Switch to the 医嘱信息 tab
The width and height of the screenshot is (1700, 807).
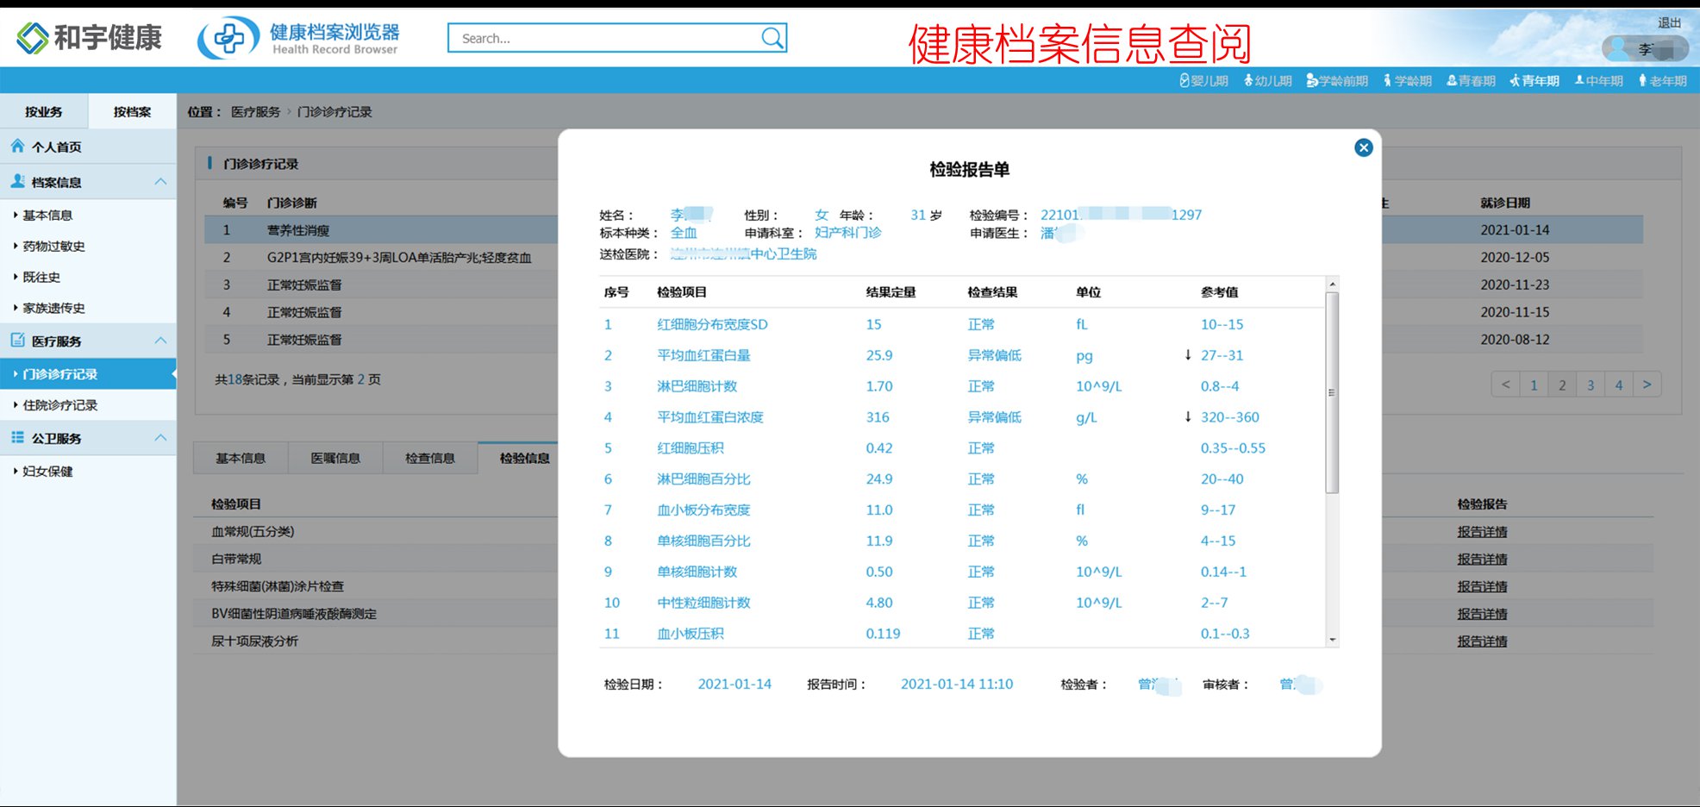pos(336,458)
